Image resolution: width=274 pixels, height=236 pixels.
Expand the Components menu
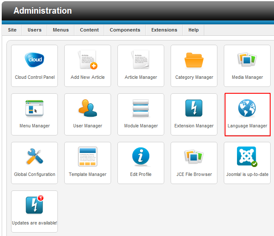pyautogui.click(x=125, y=30)
